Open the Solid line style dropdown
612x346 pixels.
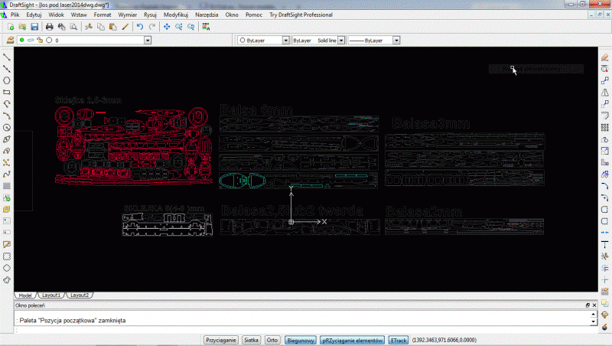(x=341, y=40)
